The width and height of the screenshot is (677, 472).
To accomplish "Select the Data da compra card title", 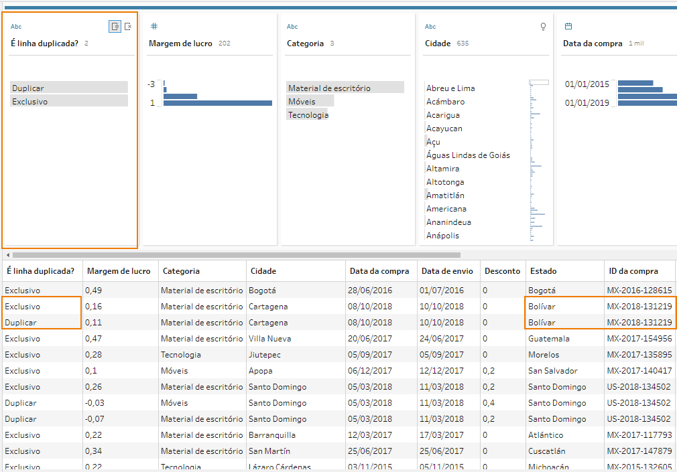I will (593, 43).
